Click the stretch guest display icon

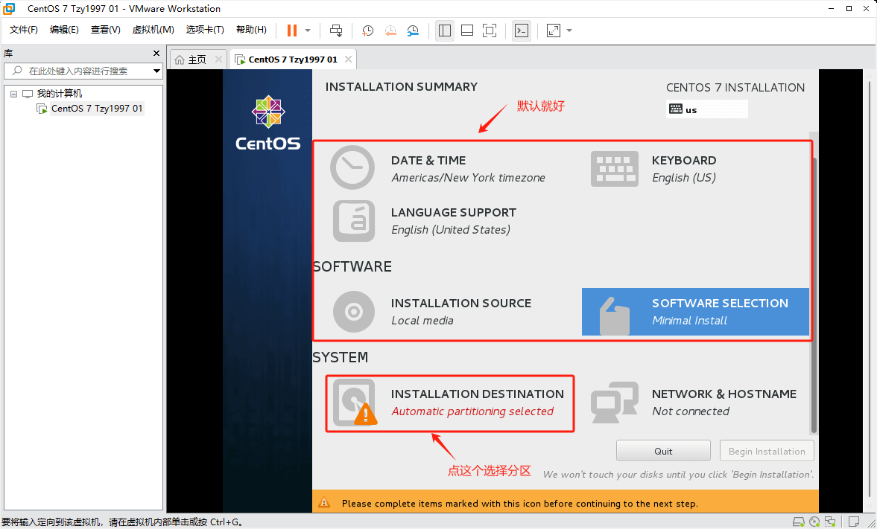[553, 31]
